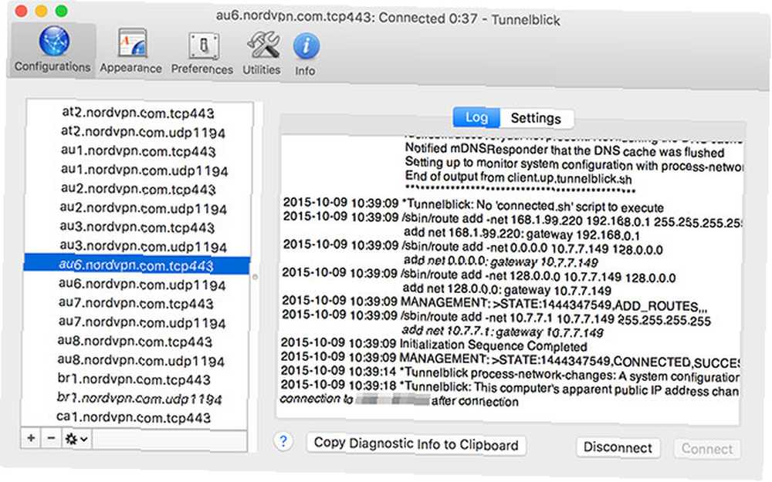
Task: Click log line 'add net 0.0.0.0: gateway 10.7.7.149'
Action: point(501,261)
